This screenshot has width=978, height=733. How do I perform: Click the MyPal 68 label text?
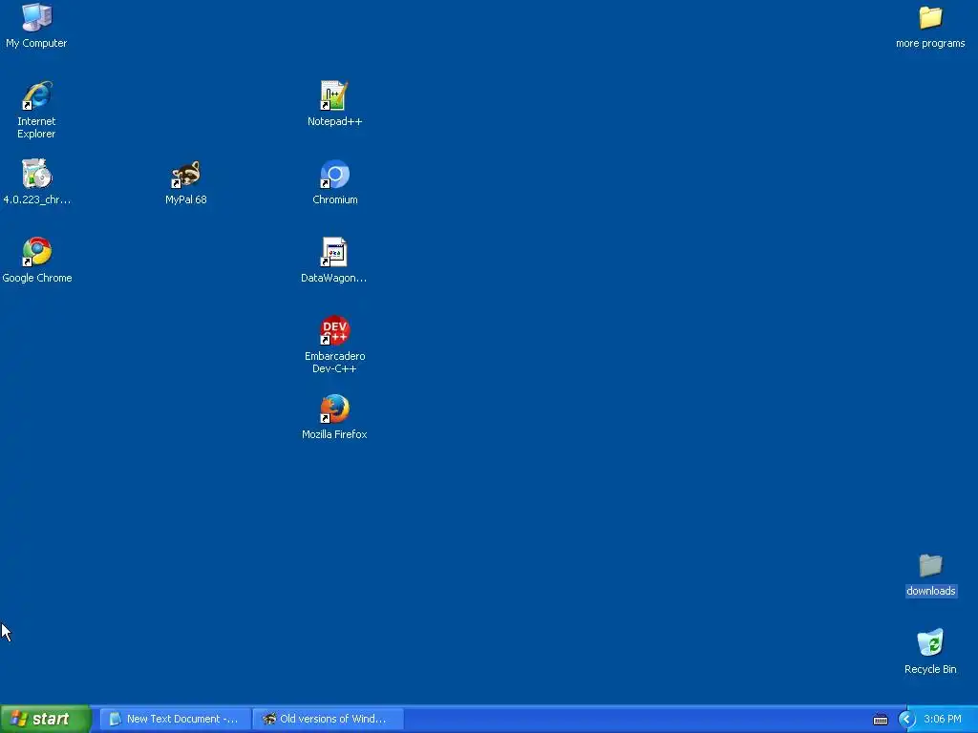(186, 199)
